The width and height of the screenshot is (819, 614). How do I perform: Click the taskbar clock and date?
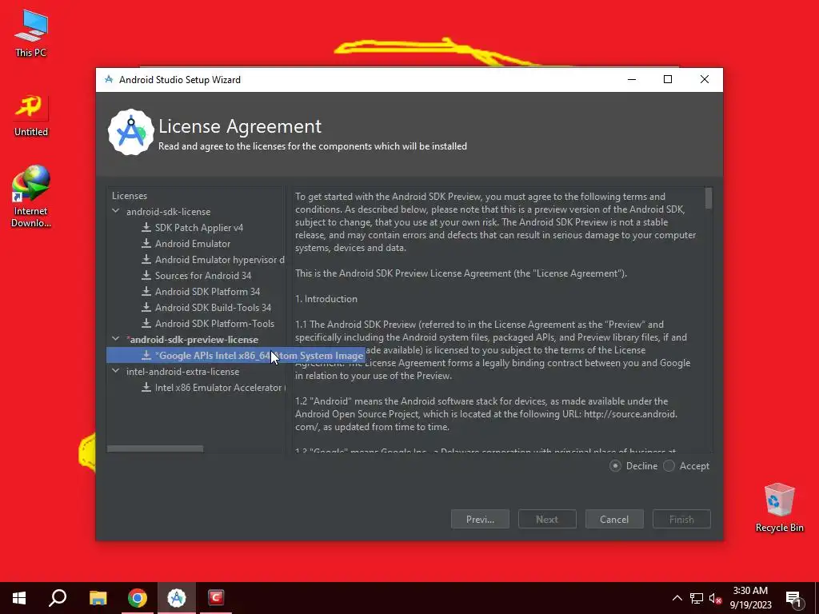750,598
